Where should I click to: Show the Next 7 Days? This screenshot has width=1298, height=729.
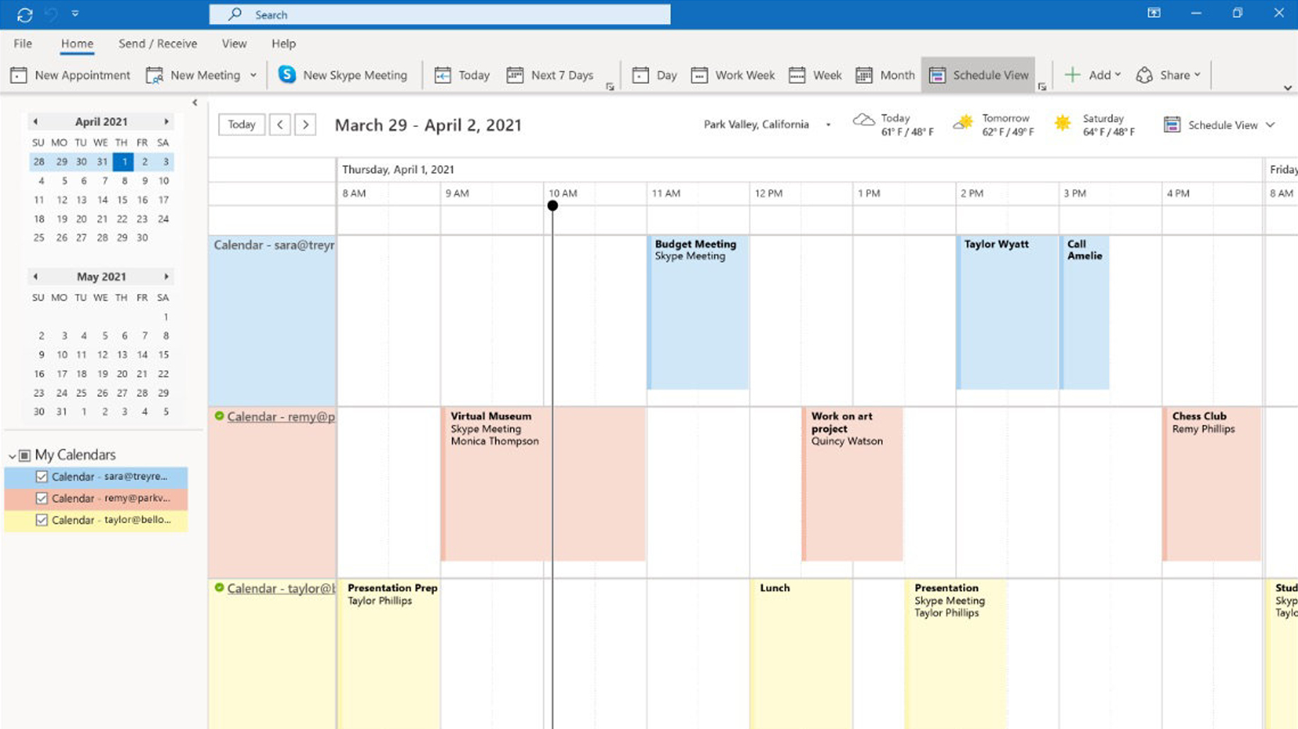[x=550, y=75]
